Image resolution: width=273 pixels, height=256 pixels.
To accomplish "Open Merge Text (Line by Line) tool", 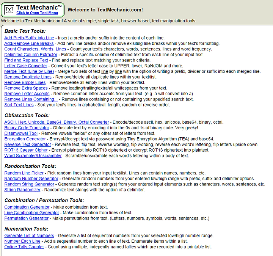I will click(29, 71).
